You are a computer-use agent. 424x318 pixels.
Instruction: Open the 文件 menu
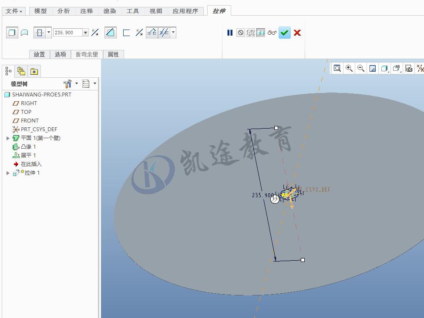pos(13,11)
